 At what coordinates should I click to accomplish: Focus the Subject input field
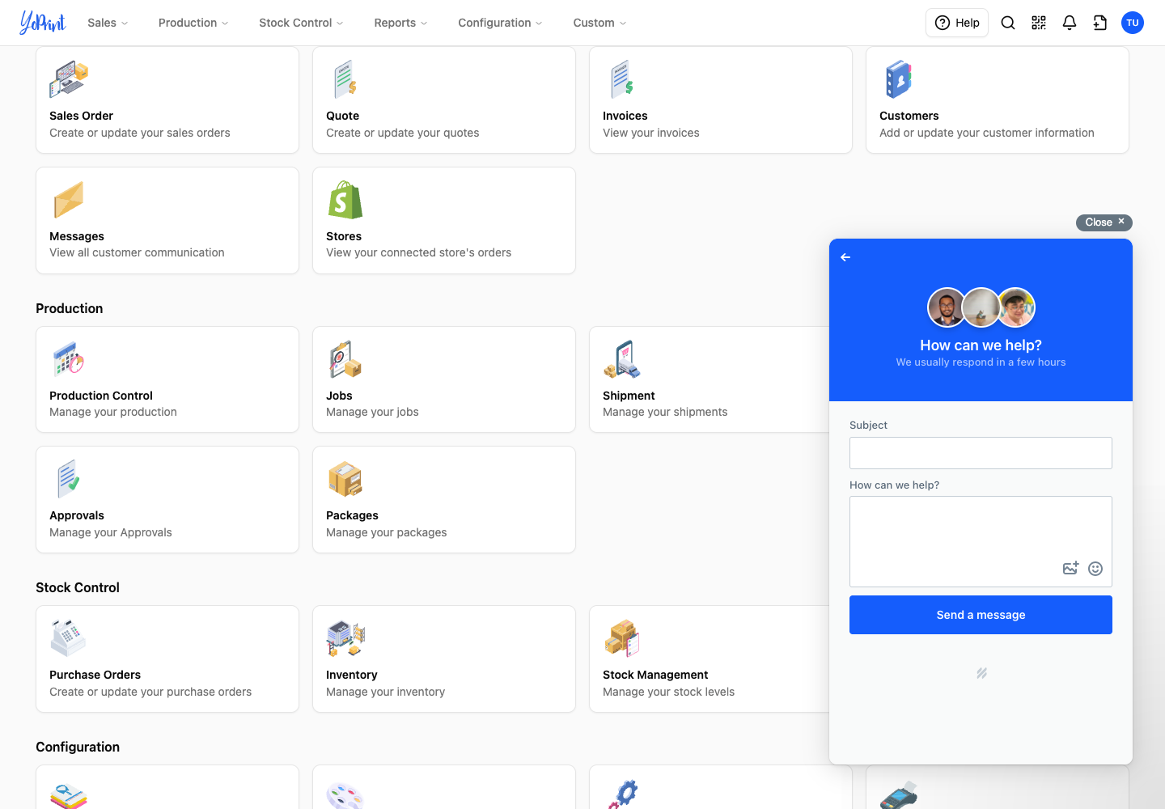click(x=981, y=453)
